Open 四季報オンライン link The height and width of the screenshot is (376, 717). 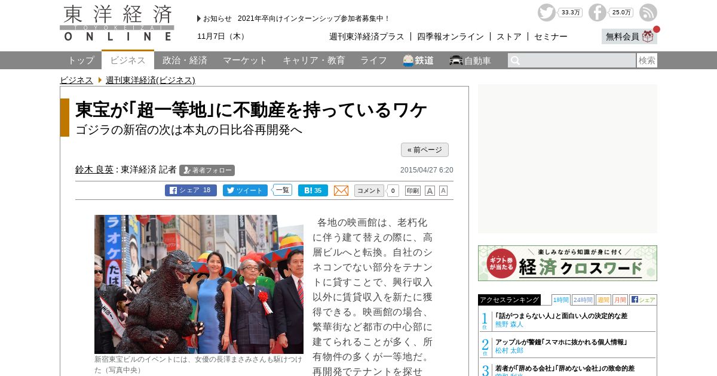[x=451, y=36]
